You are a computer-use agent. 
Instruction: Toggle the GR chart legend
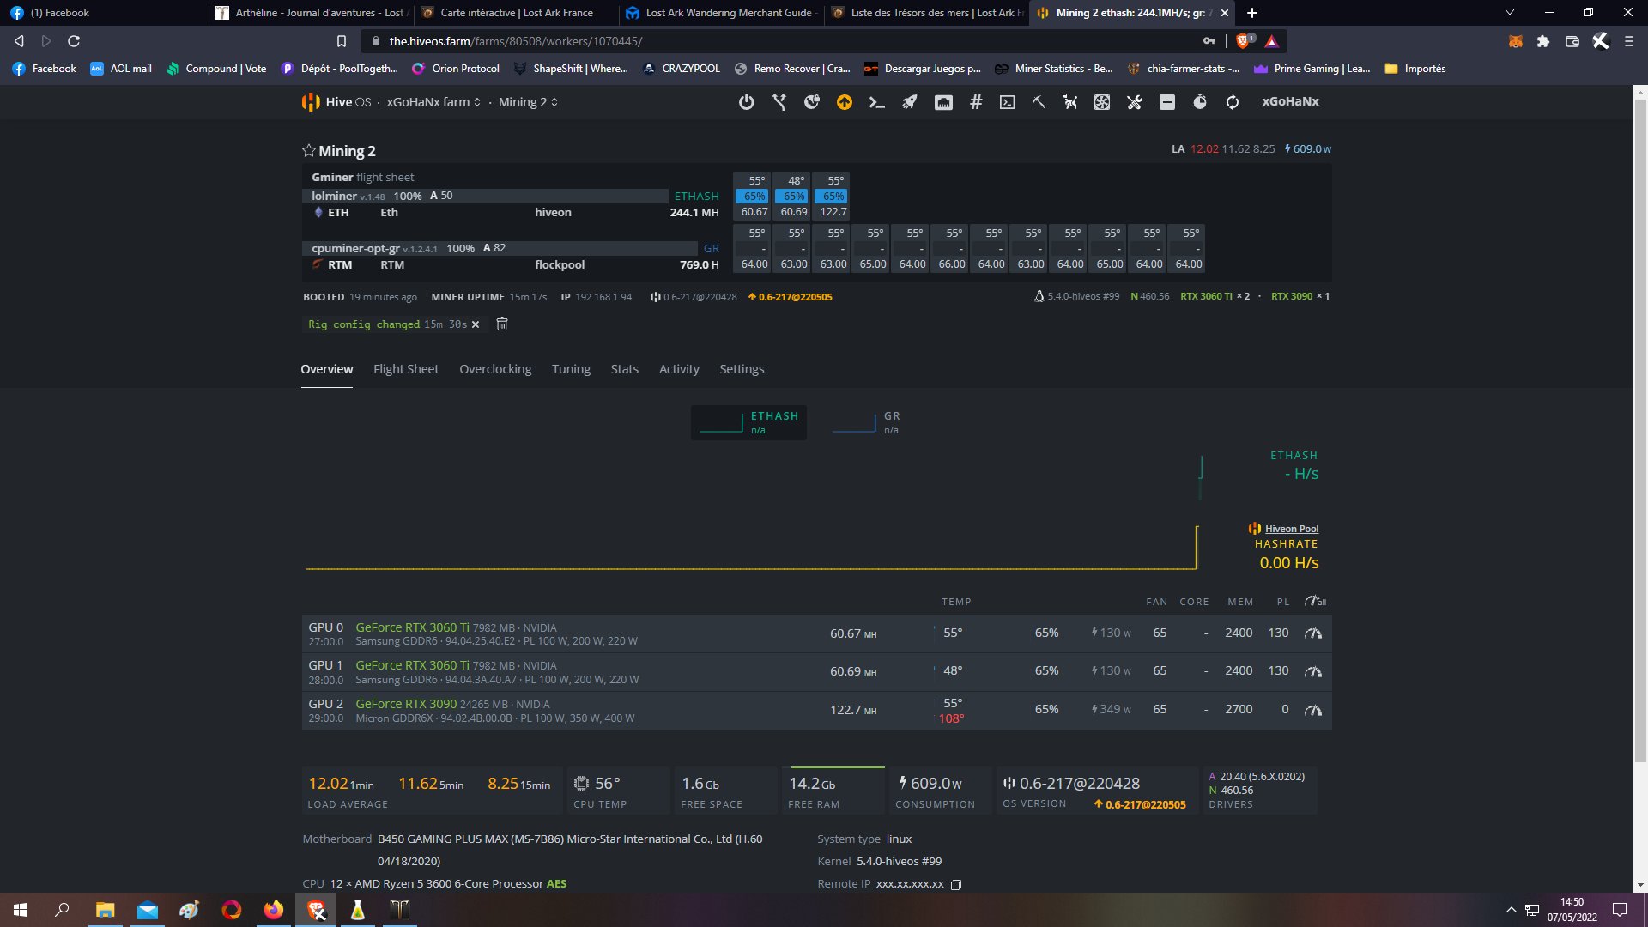867,422
